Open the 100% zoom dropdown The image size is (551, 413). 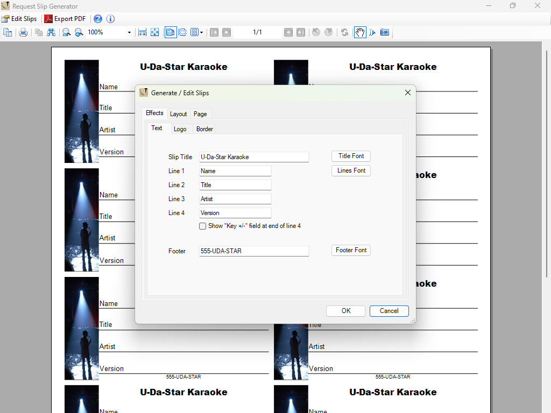[129, 32]
